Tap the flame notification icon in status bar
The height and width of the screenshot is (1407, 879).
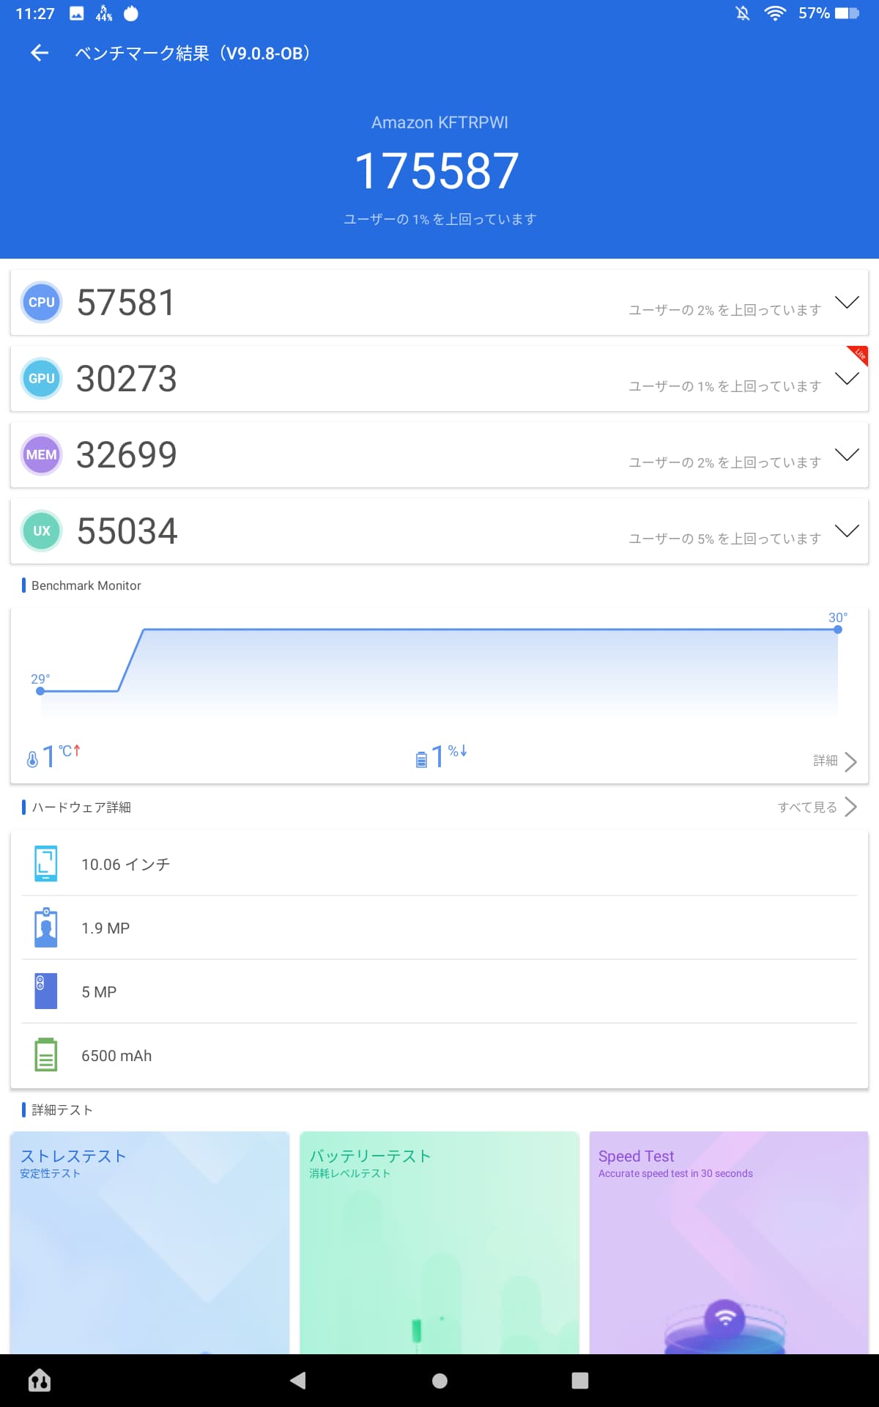[x=131, y=13]
